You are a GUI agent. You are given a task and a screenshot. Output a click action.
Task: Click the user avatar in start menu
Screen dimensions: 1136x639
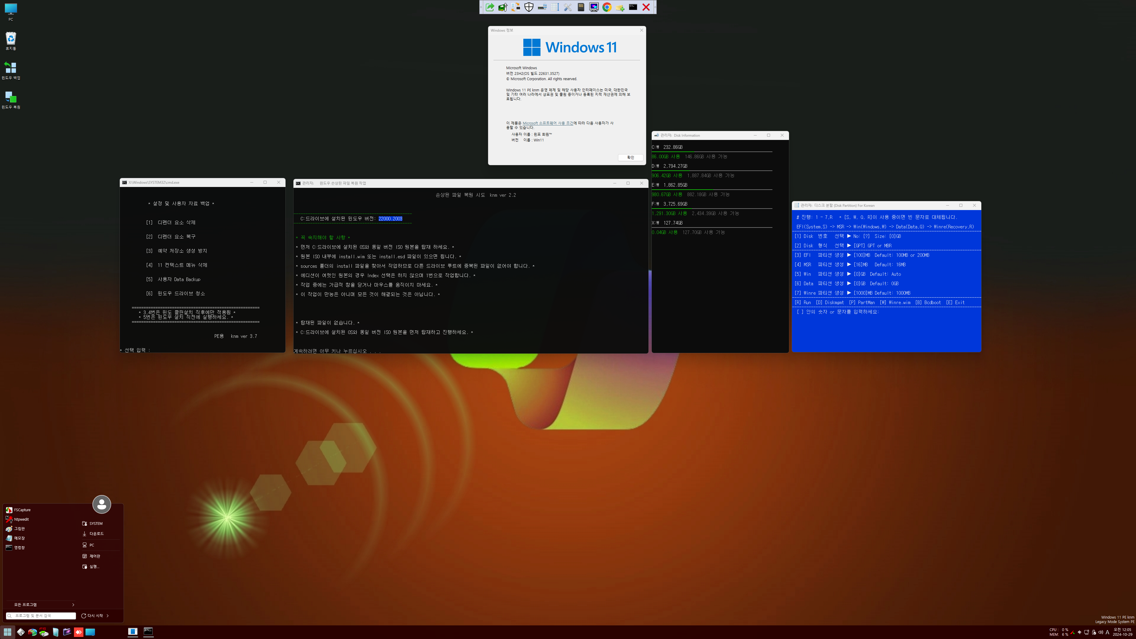tap(101, 504)
